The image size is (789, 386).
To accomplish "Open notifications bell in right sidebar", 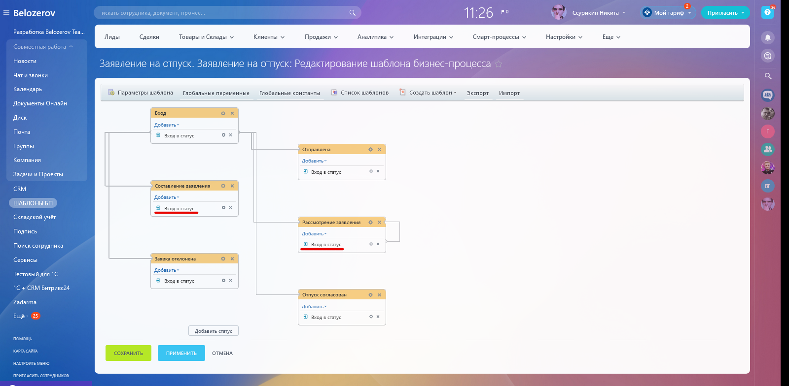I will point(768,37).
